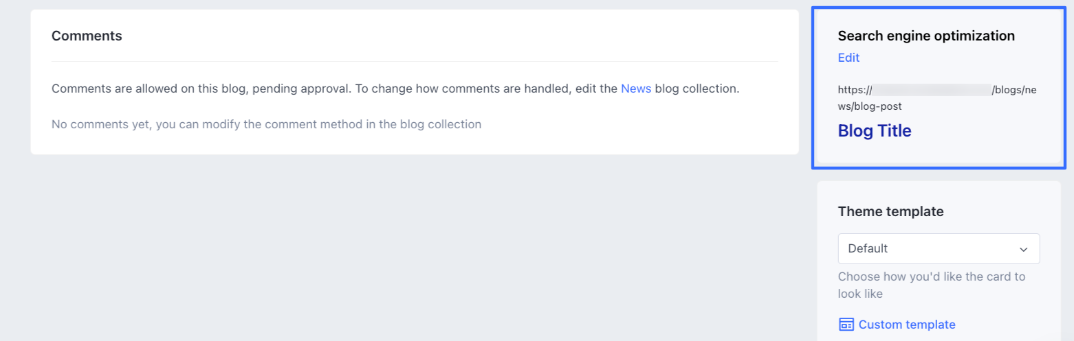Viewport: 1074px width, 341px height.
Task: Click the Search engine optimization heading
Action: 925,36
